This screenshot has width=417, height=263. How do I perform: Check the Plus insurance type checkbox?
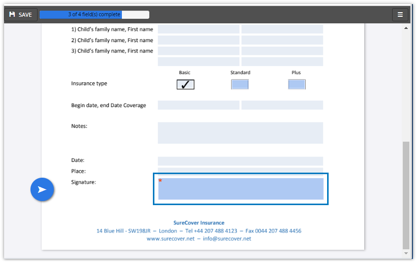pyautogui.click(x=297, y=84)
